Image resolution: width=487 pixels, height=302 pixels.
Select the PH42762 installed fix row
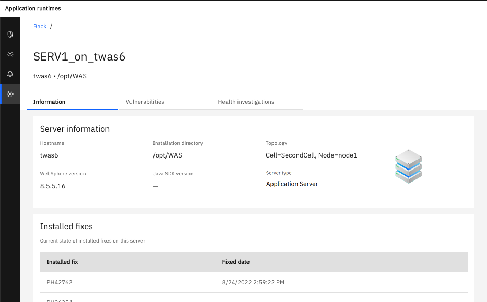click(x=60, y=282)
